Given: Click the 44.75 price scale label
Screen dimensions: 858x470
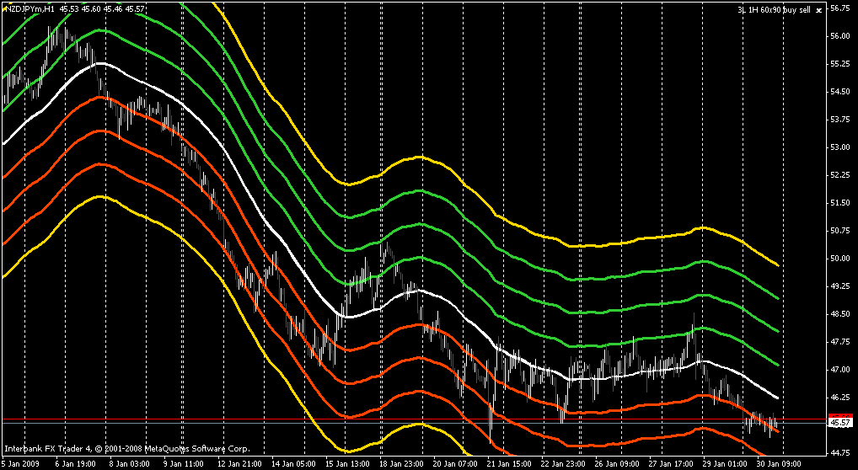Looking at the screenshot, I should tap(840, 452).
